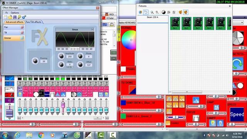Screen dimensions: 247x139
Task: Click the zoom out magnifier in Fixtures toolbar
Action: tap(157, 12)
